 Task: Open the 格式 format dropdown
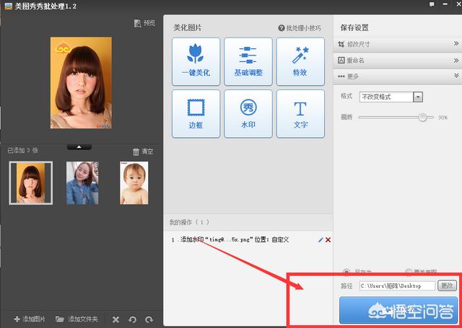(x=391, y=97)
